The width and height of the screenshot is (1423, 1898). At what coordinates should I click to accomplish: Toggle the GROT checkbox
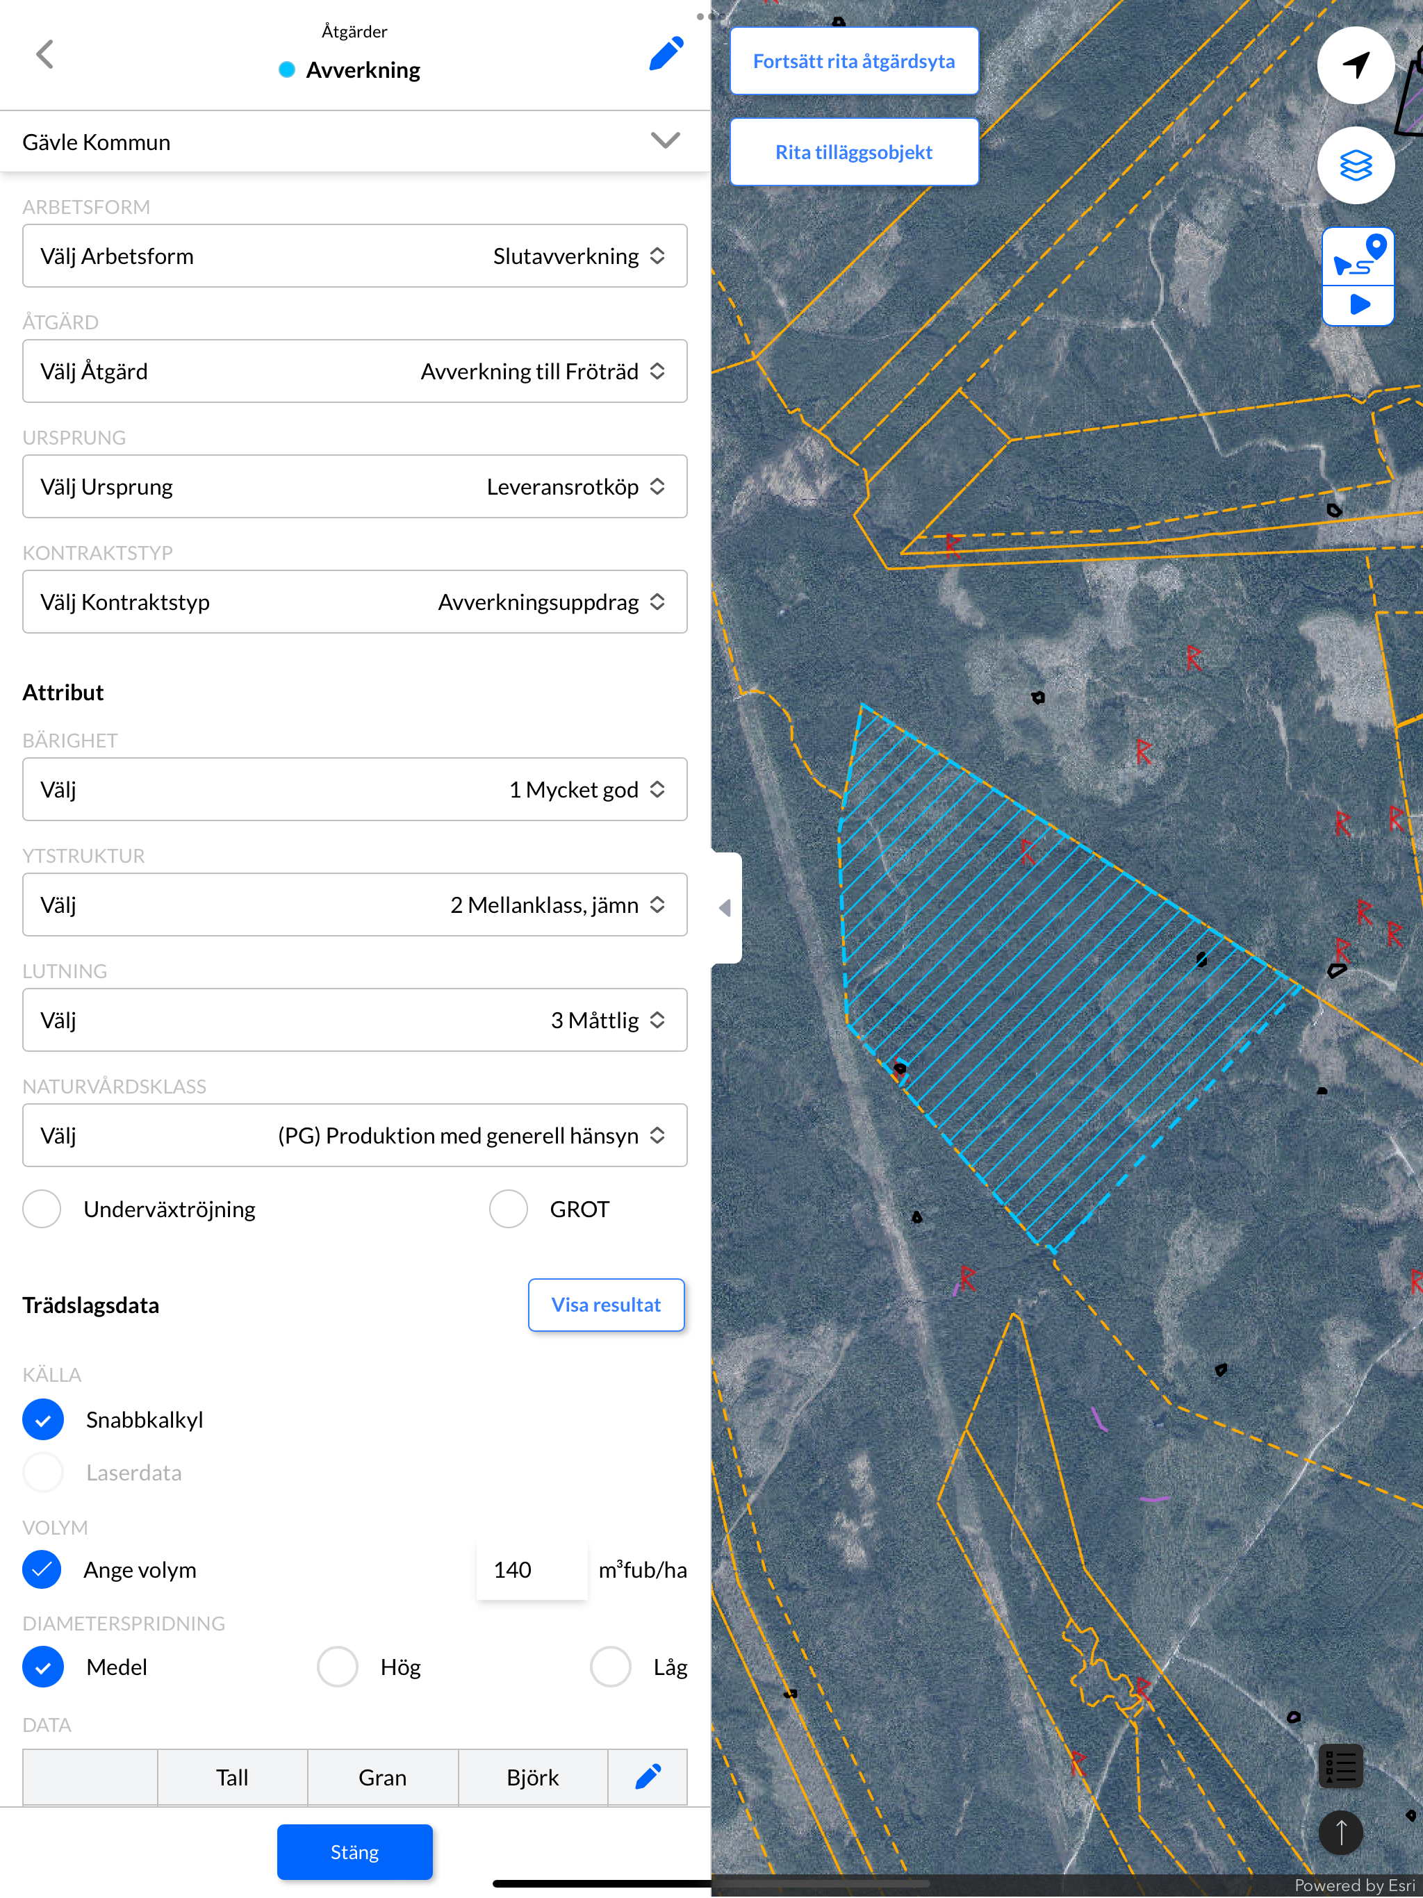[508, 1209]
